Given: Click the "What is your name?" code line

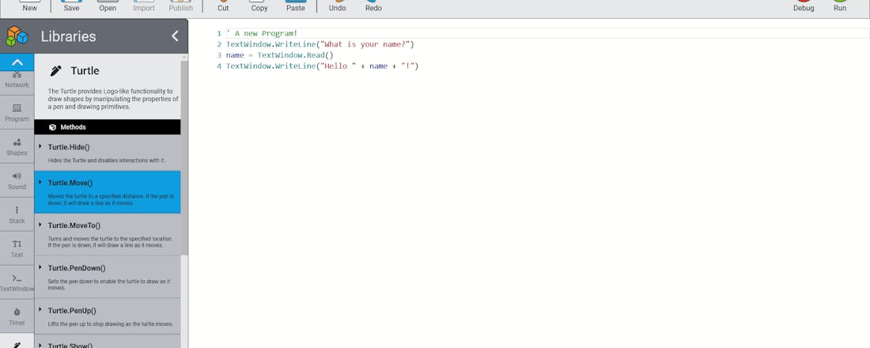Looking at the screenshot, I should pyautogui.click(x=320, y=43).
